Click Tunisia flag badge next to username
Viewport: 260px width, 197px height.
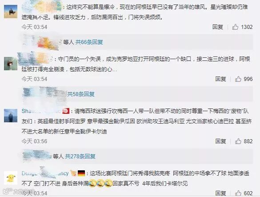(66, 111)
